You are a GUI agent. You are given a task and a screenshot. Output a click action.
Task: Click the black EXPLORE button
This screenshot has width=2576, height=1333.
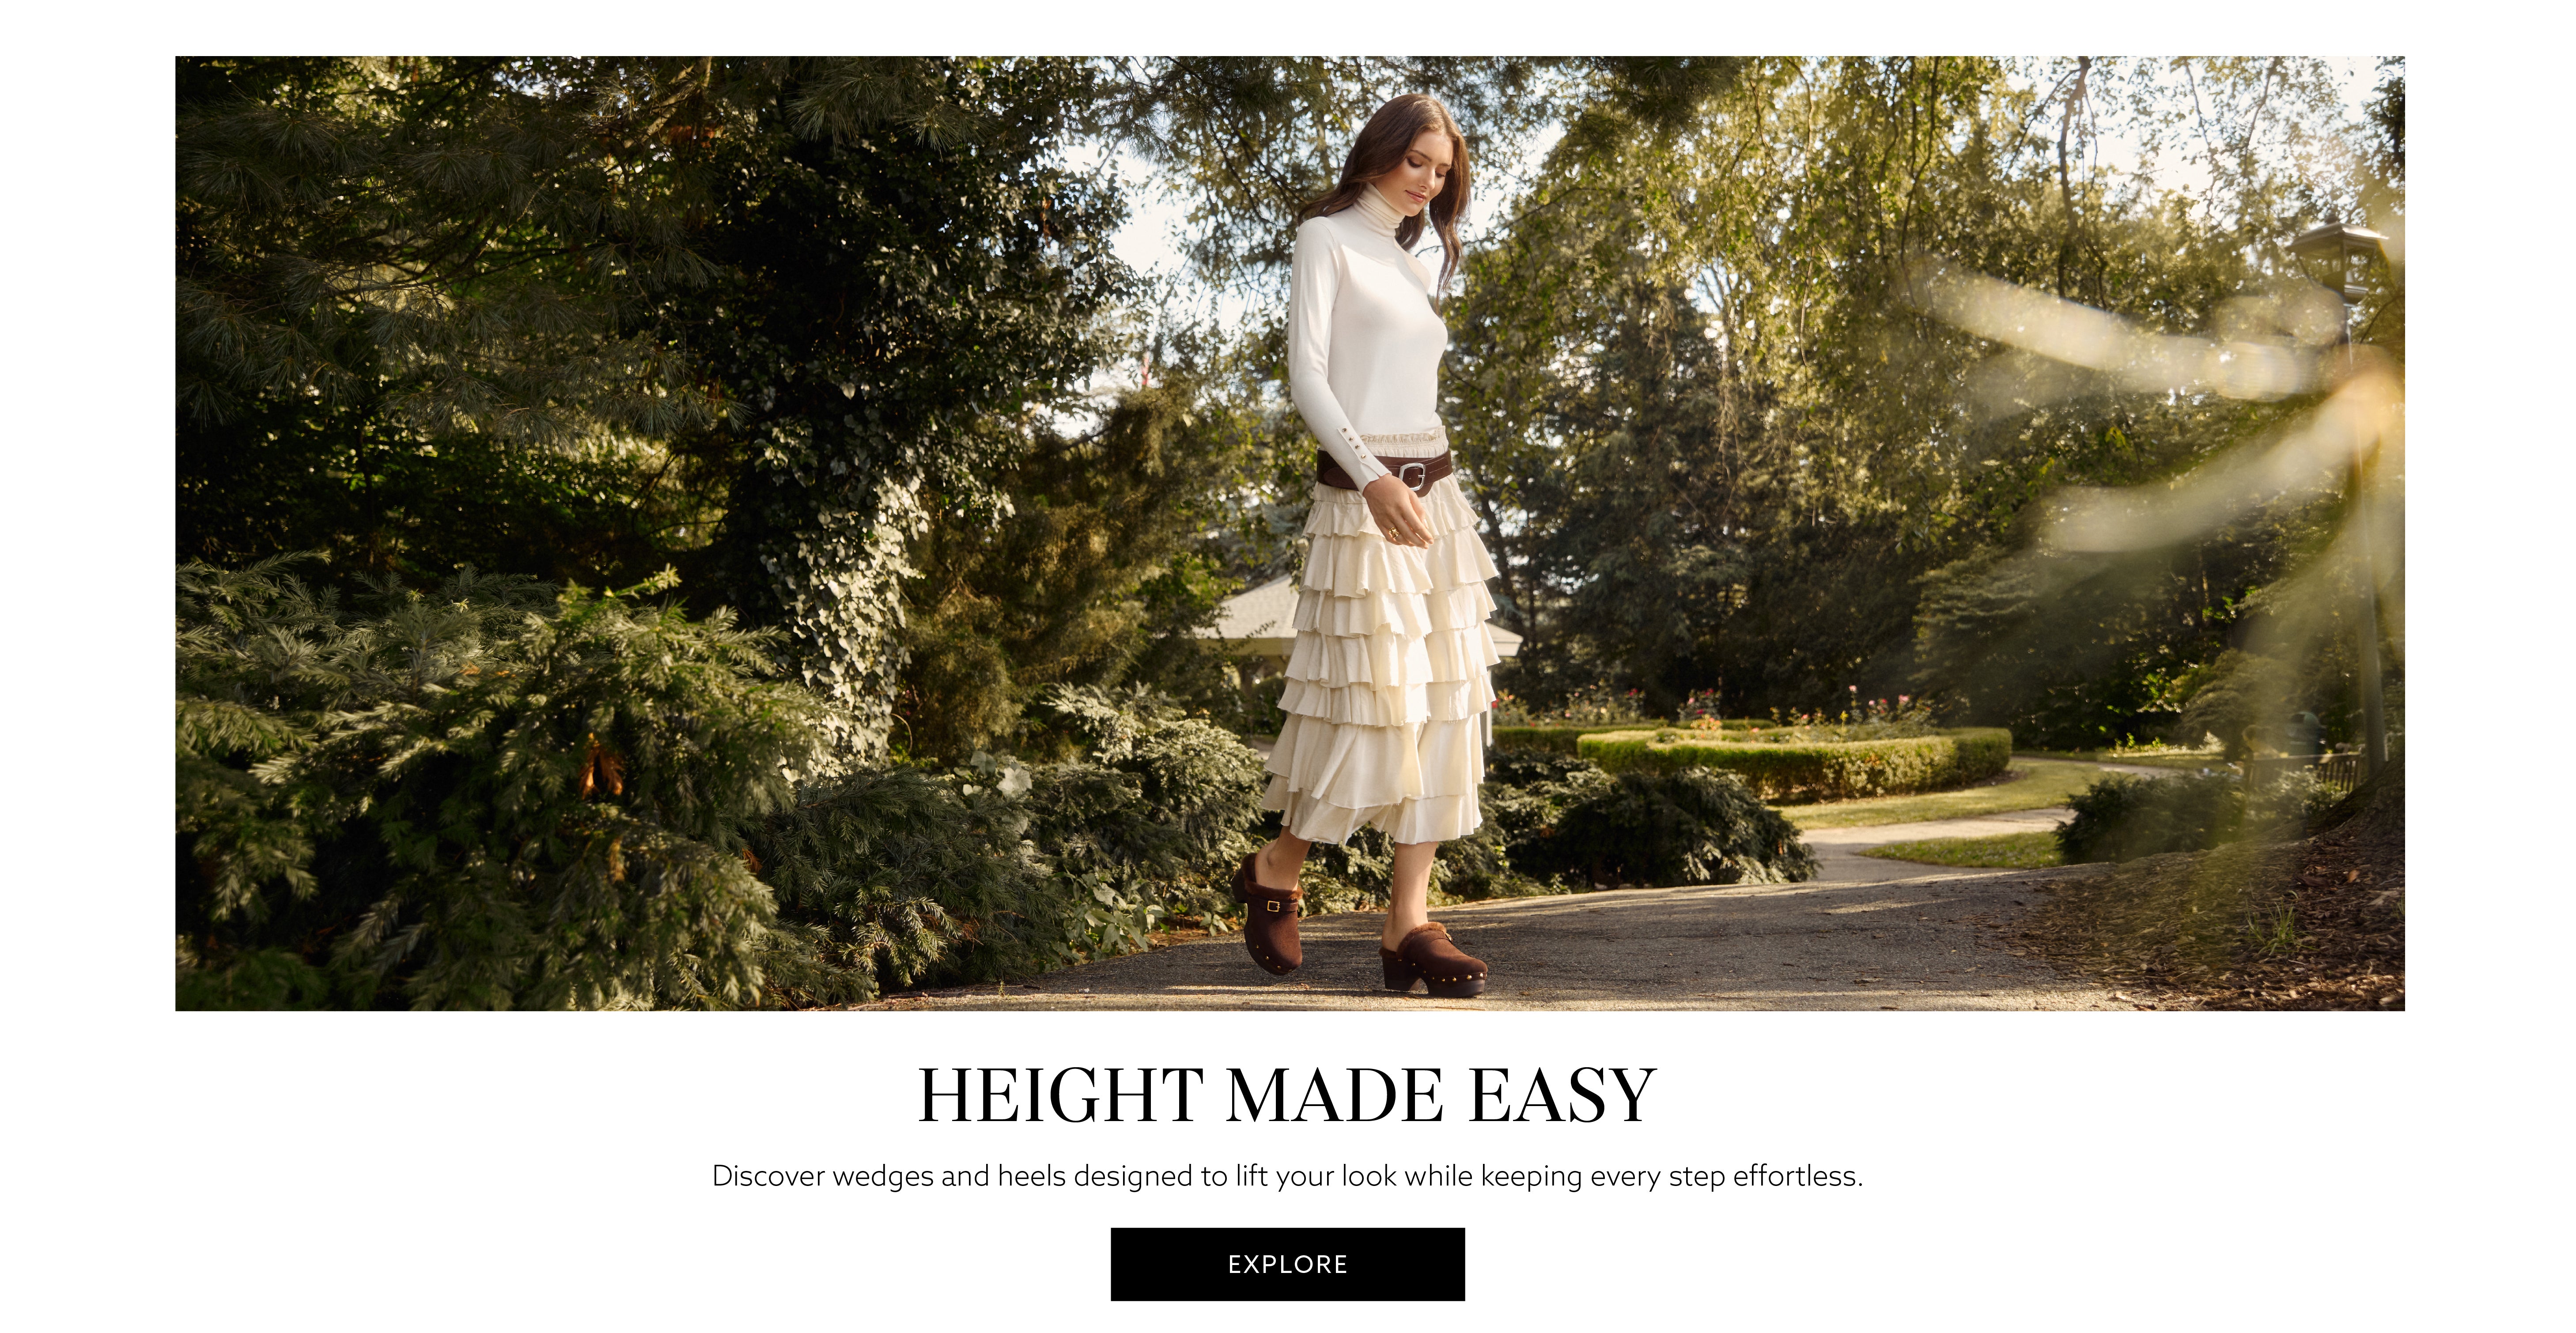(x=1287, y=1264)
